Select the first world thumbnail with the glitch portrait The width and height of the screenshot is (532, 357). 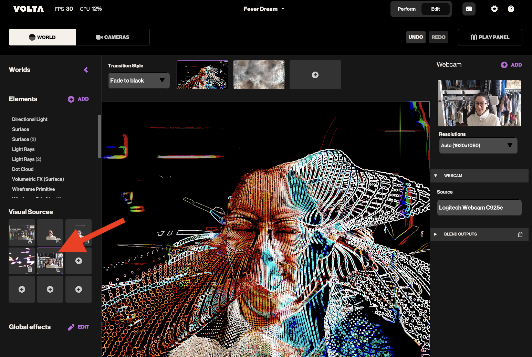[202, 75]
